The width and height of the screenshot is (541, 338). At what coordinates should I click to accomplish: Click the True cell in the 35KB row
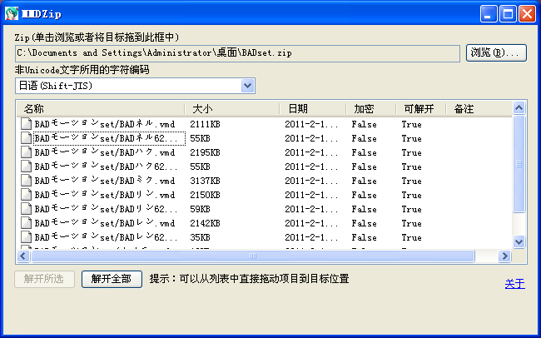[412, 237]
